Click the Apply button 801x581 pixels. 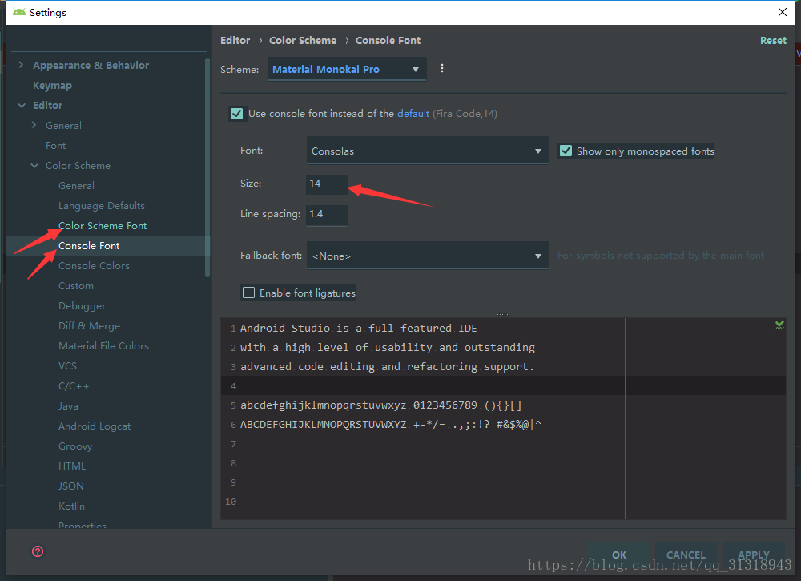coord(753,555)
